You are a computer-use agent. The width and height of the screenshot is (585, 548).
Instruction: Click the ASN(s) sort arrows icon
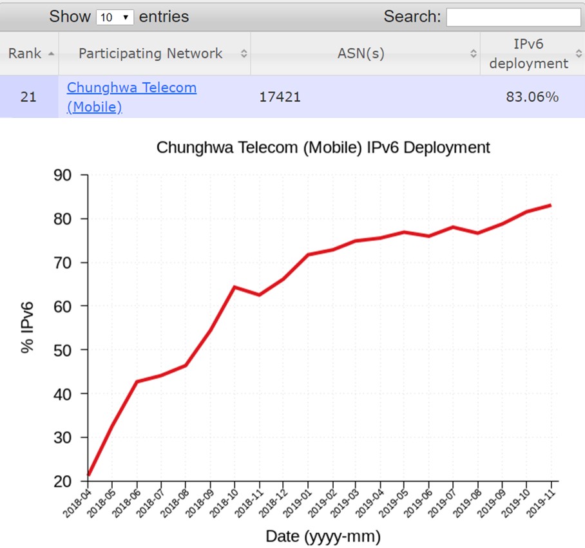(473, 53)
